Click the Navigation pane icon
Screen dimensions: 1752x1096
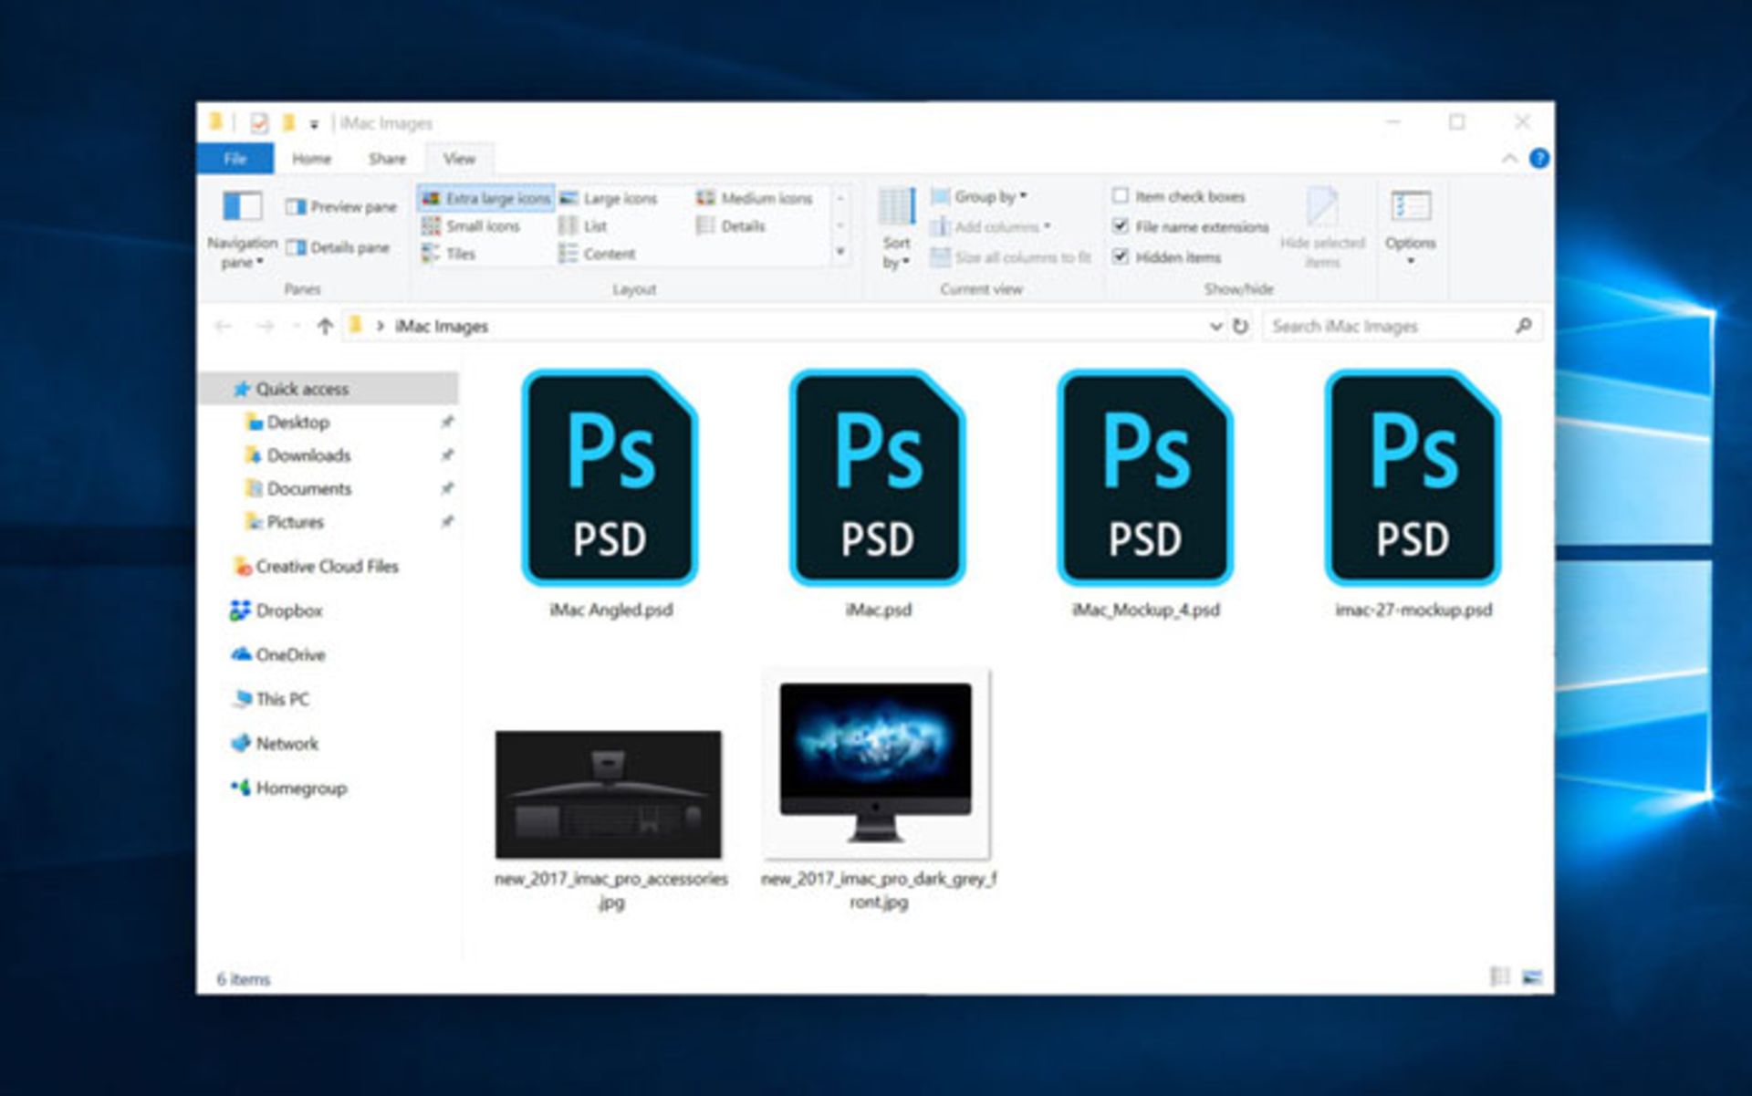[x=242, y=207]
